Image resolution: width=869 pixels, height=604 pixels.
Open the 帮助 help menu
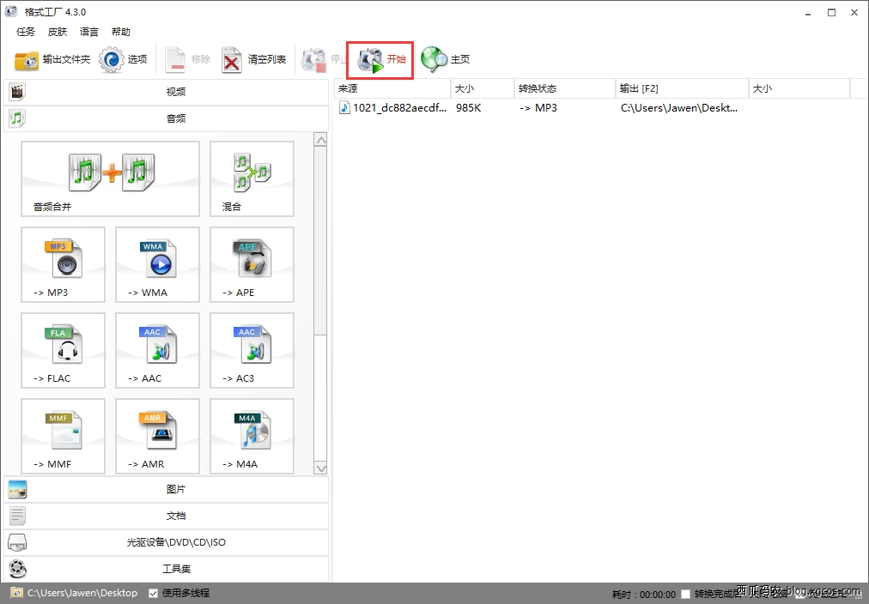click(x=121, y=32)
